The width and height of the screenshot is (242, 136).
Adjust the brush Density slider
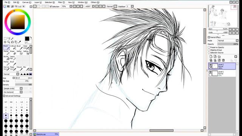(x=23, y=85)
